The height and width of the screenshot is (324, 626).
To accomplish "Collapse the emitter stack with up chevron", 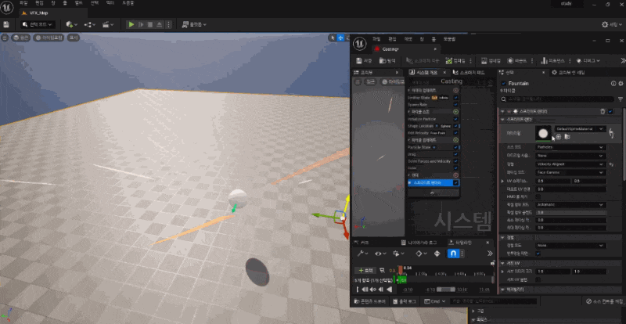I will 432,193.
